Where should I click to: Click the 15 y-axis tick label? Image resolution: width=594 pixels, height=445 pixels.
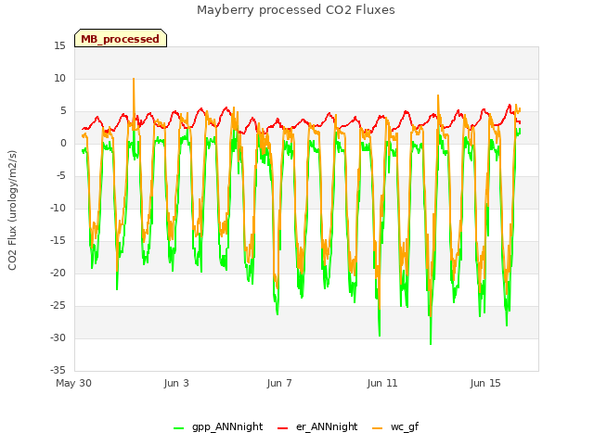(59, 46)
